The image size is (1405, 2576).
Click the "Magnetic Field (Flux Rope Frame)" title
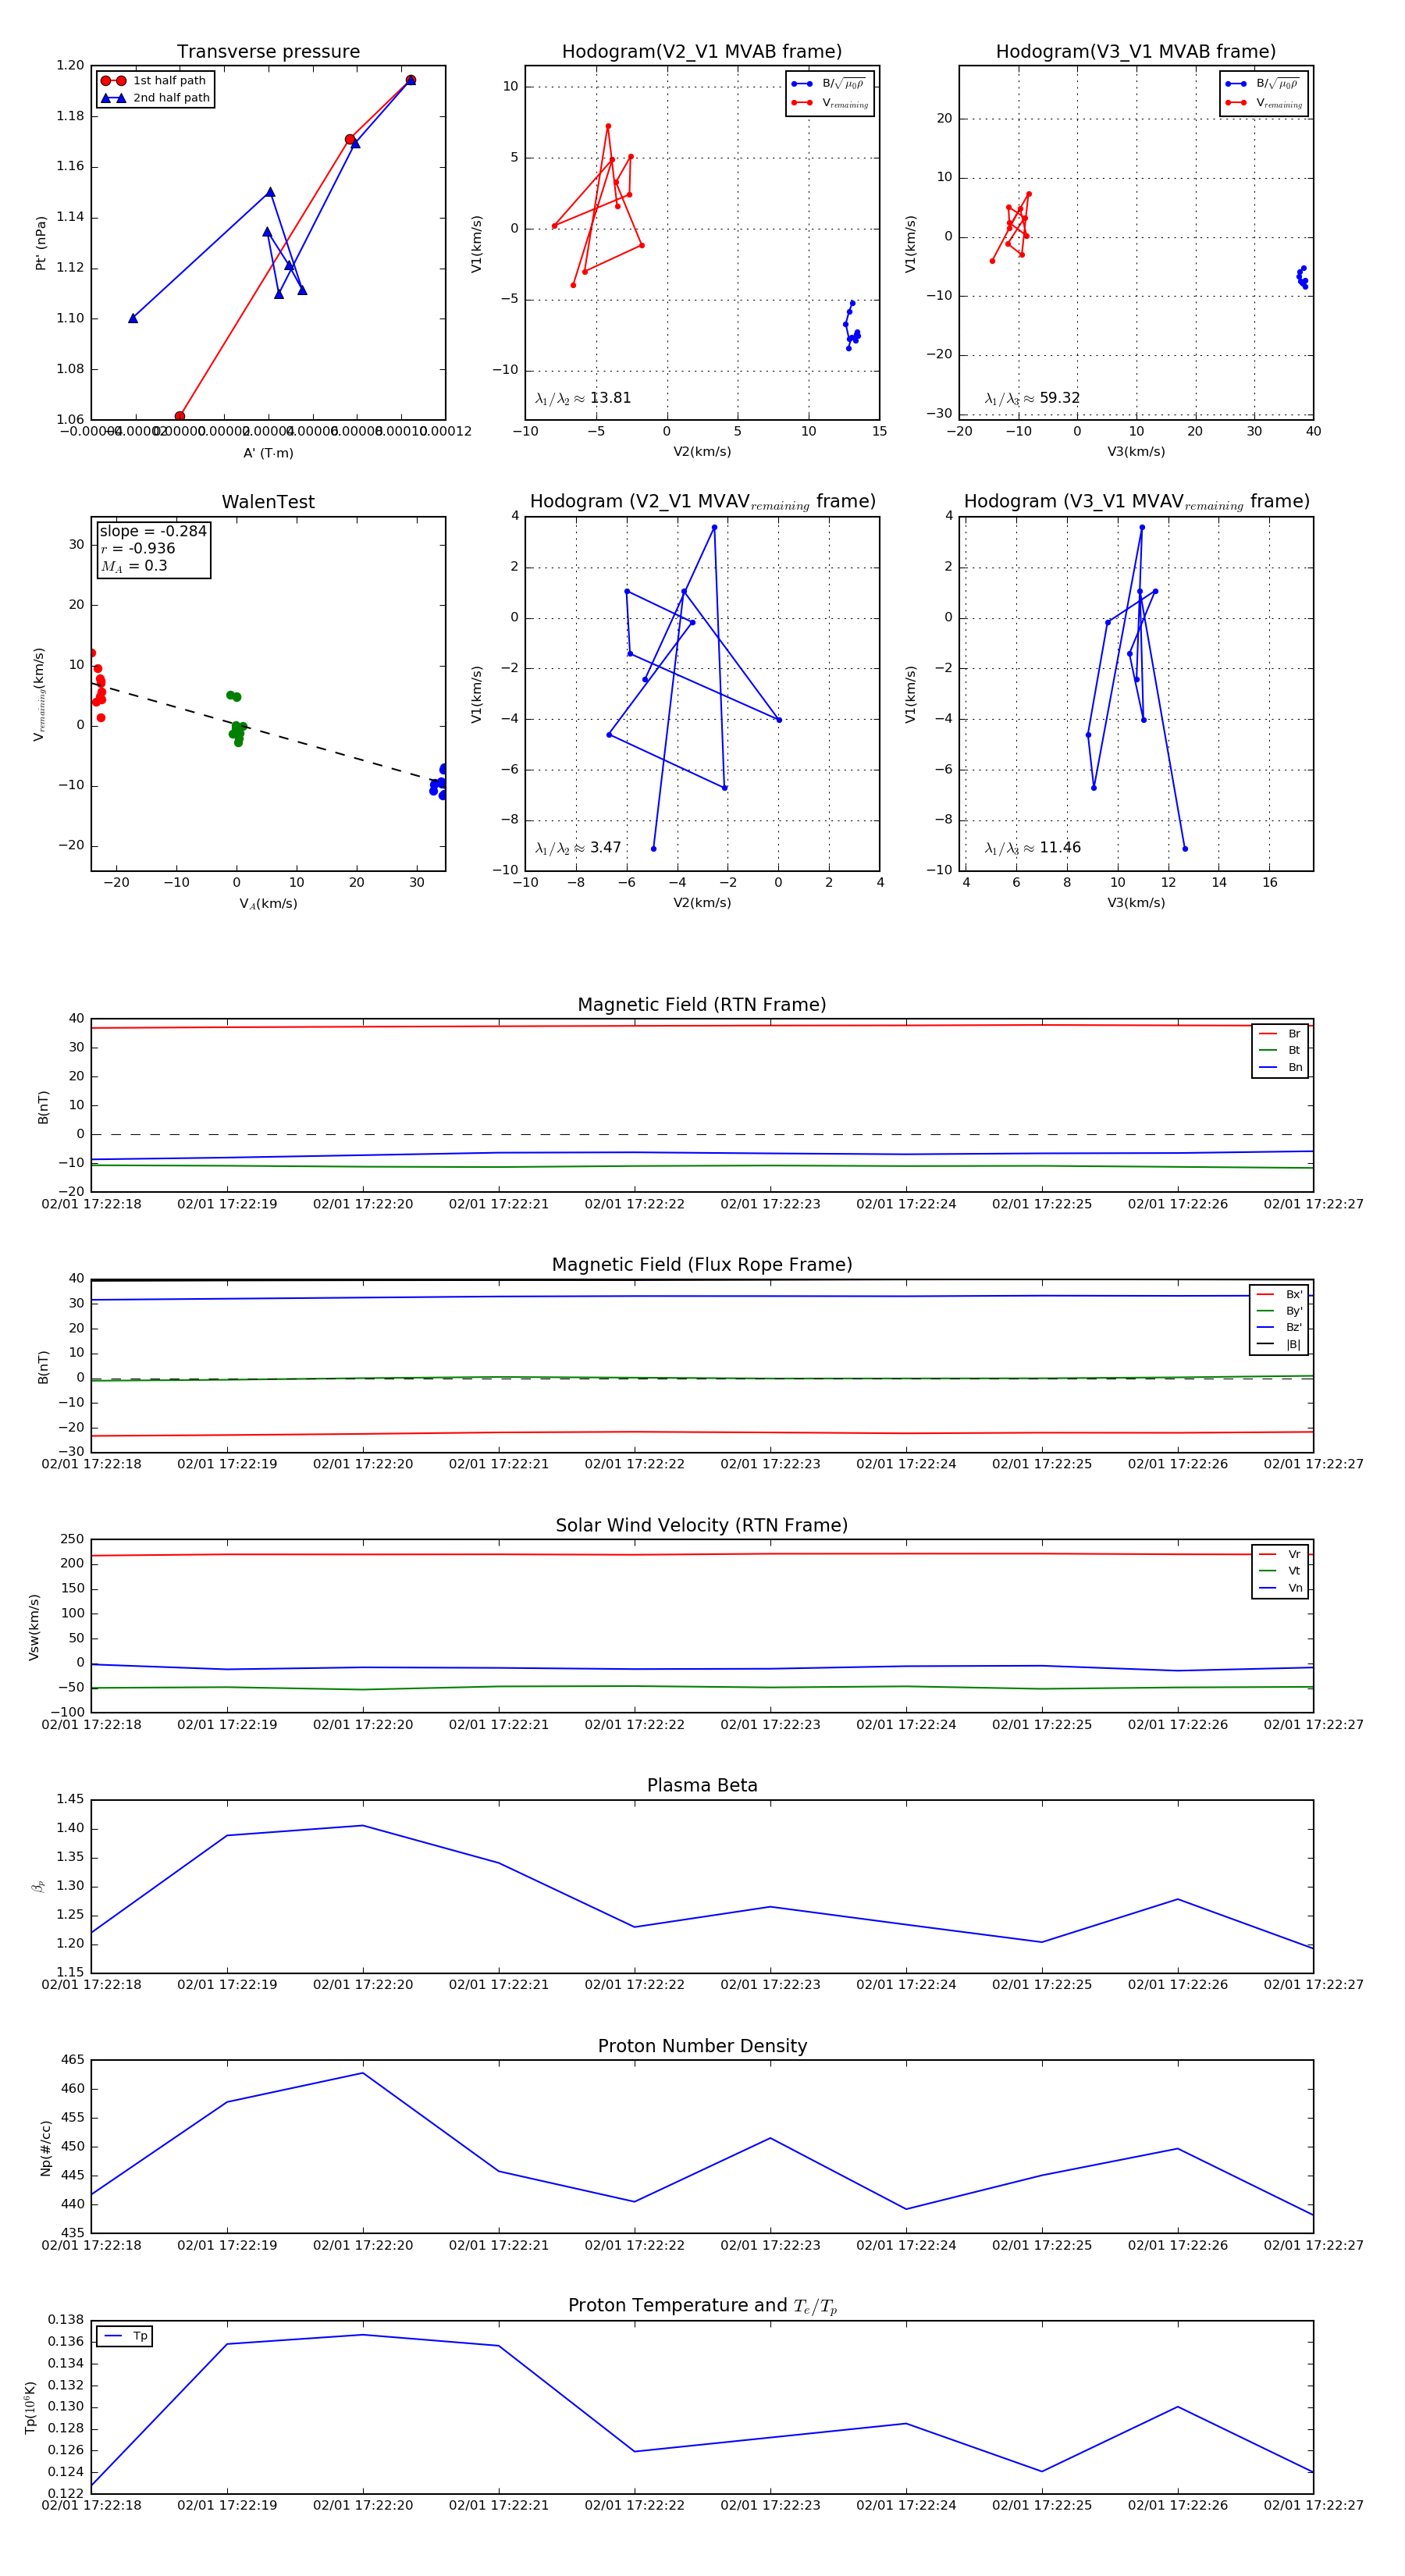coord(702,1265)
